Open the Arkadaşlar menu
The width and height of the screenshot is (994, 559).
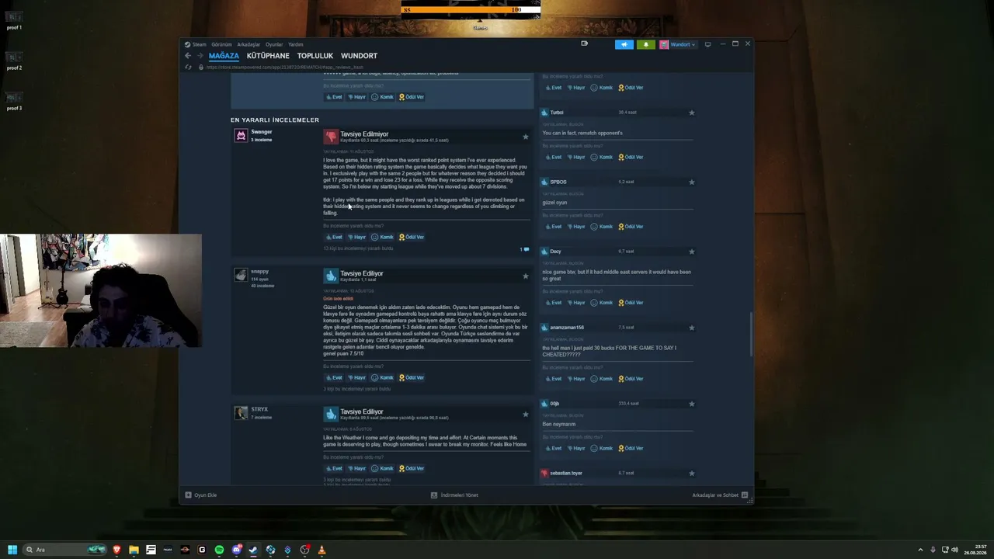tap(248, 44)
